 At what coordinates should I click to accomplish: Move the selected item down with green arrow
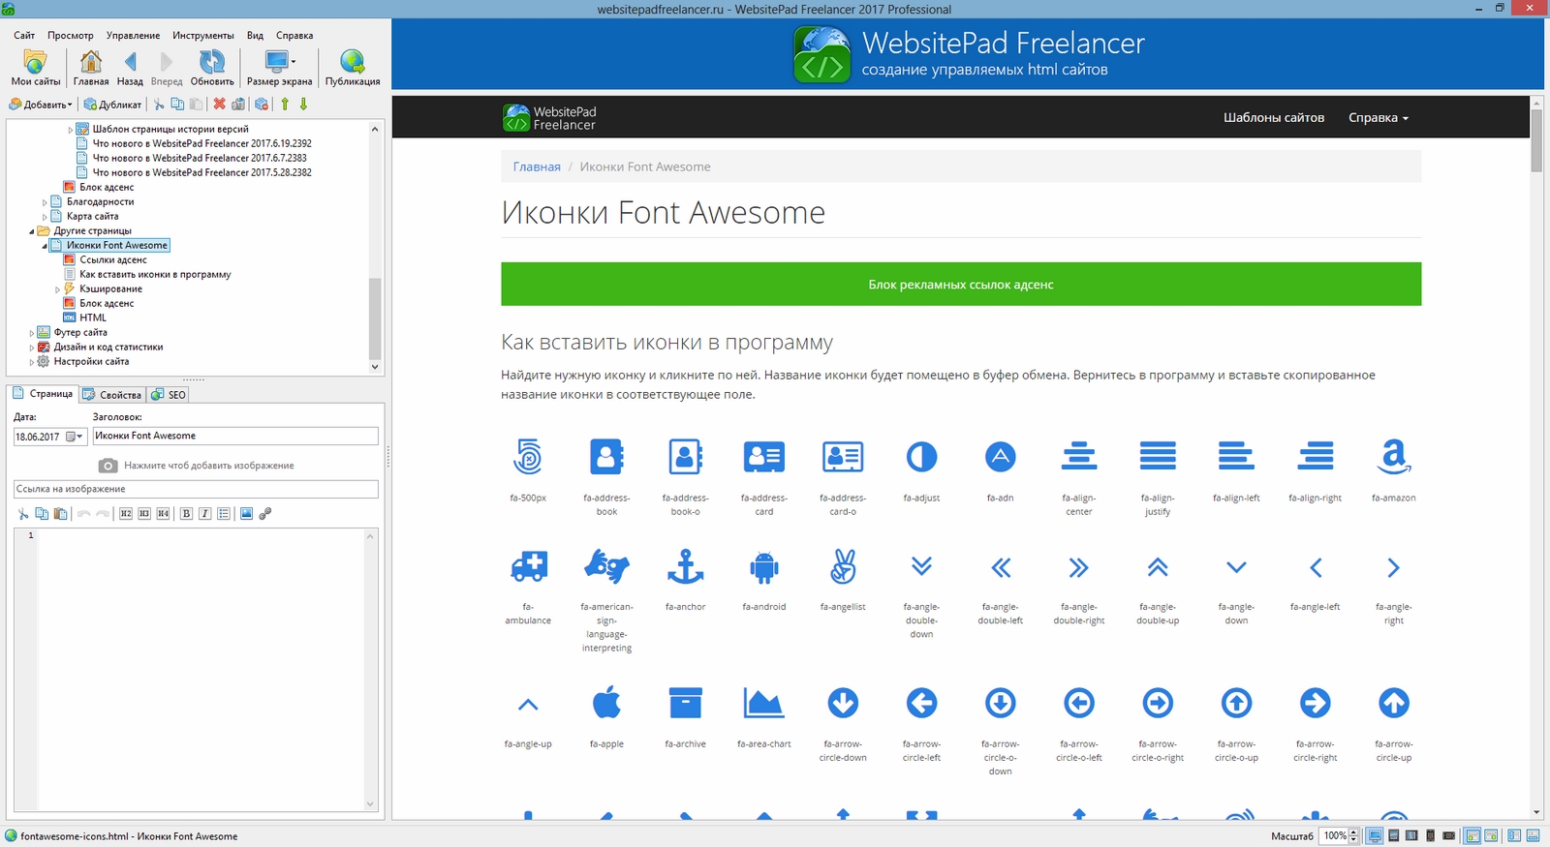point(303,105)
